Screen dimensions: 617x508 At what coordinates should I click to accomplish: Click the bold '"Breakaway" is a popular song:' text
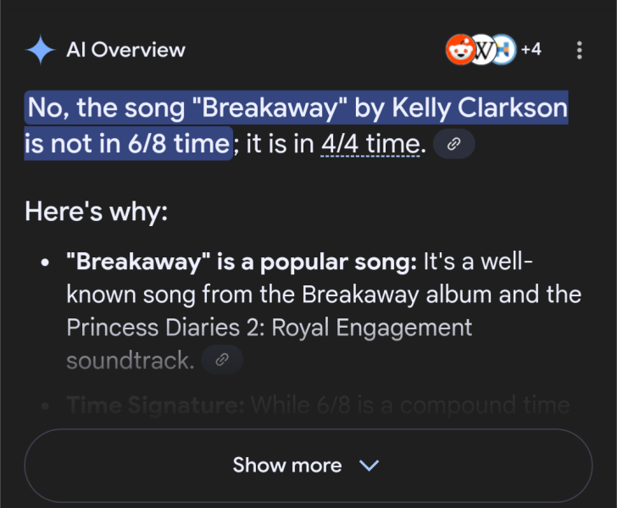click(242, 262)
